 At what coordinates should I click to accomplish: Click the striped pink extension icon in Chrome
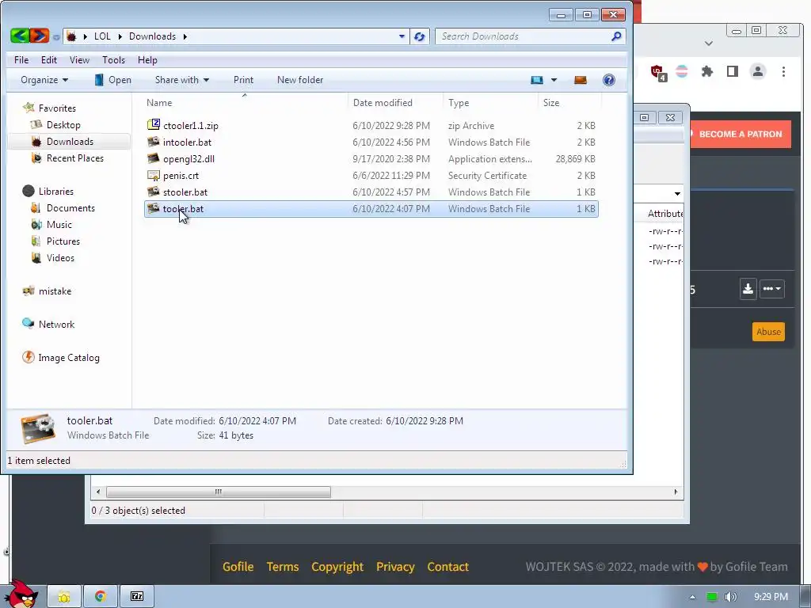coord(682,71)
